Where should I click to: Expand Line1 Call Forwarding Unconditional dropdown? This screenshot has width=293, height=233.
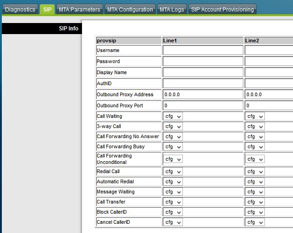(x=173, y=159)
